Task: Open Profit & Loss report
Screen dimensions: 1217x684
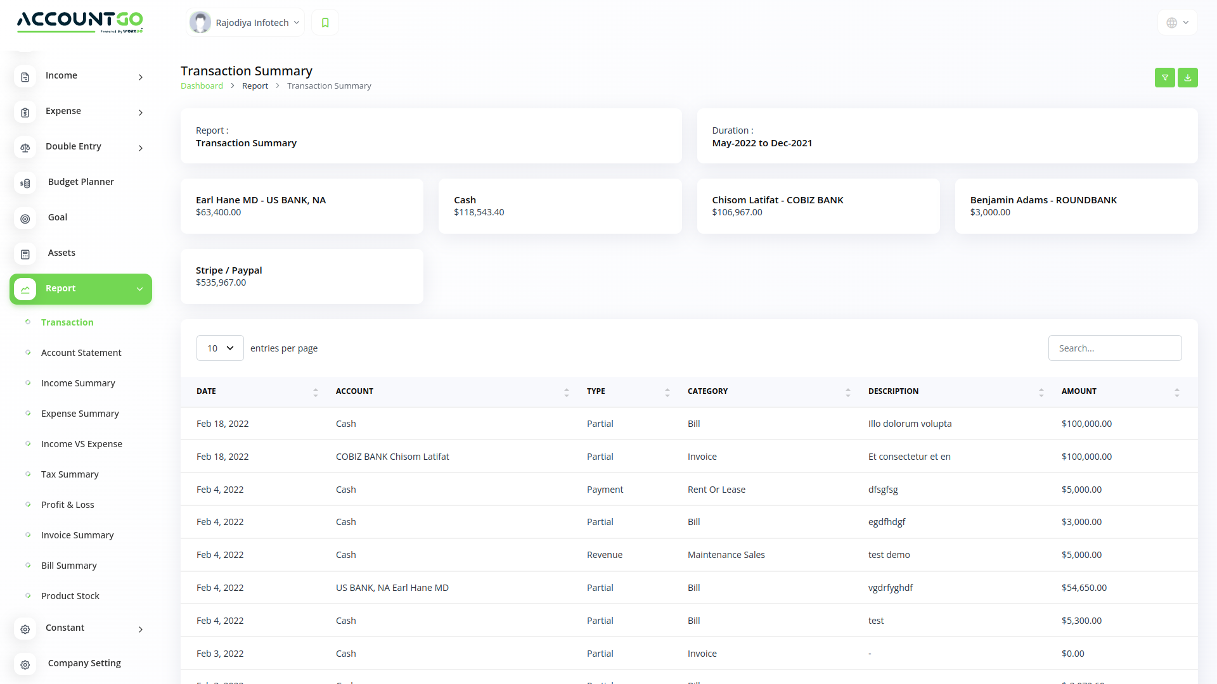Action: click(67, 505)
